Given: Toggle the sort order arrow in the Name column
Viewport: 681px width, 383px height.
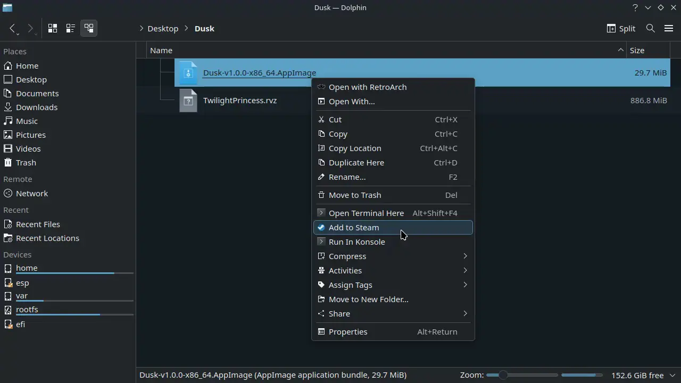Looking at the screenshot, I should pos(620,50).
